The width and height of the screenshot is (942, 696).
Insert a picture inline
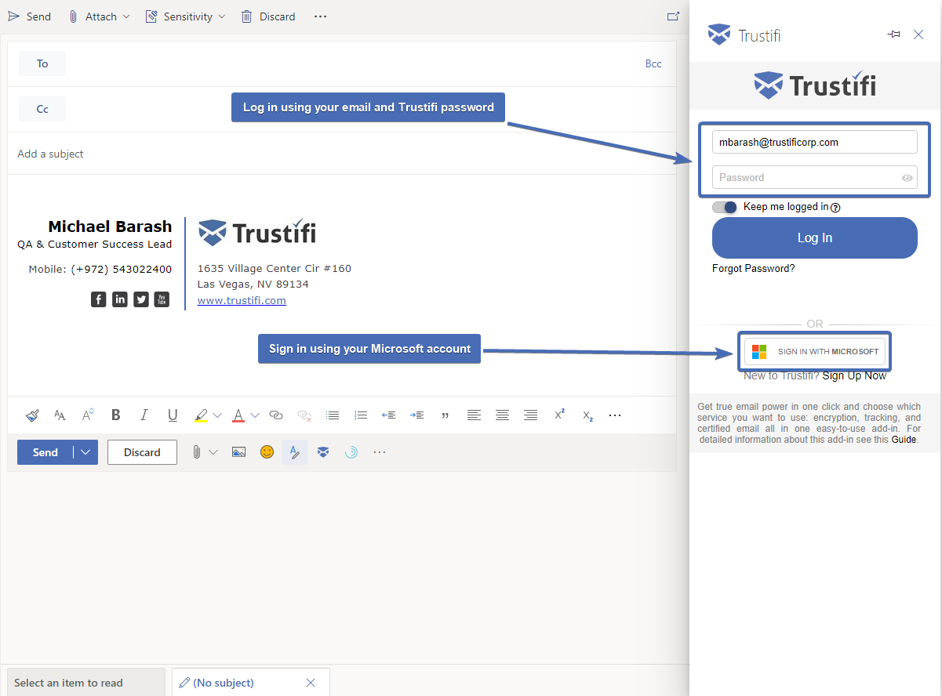coord(239,452)
